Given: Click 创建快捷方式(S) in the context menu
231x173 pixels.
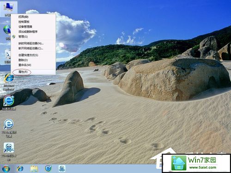Looking at the screenshot, I should click(33, 55).
